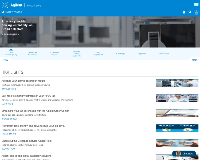Viewport: 200px width, 160px height.
Task: Open the savings estimator percentage thumbnail
Action: 177,128
